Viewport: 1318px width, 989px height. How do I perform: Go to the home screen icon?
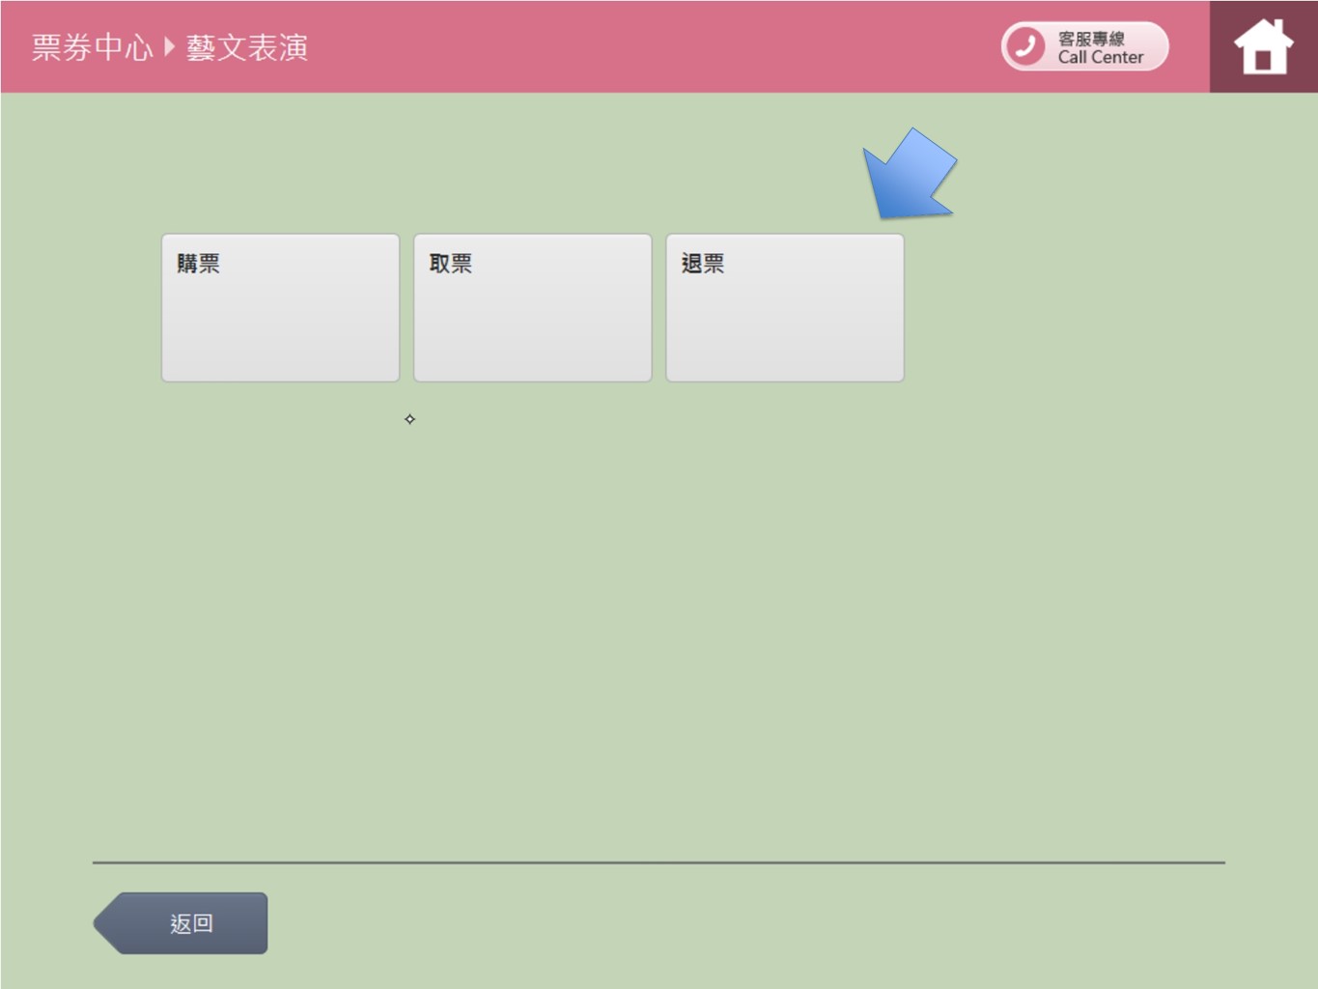[x=1263, y=46]
